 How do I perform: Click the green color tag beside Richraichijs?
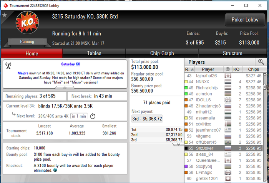186,88
